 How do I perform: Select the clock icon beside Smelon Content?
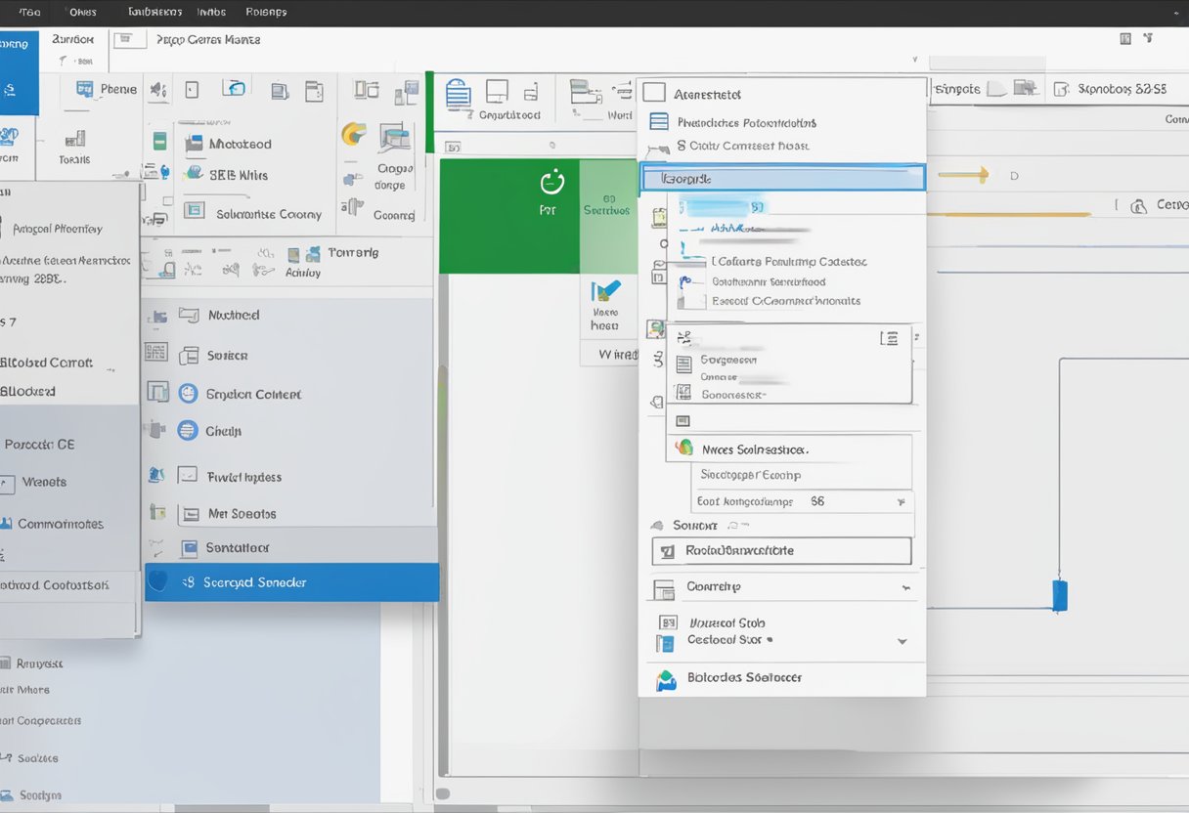click(187, 393)
